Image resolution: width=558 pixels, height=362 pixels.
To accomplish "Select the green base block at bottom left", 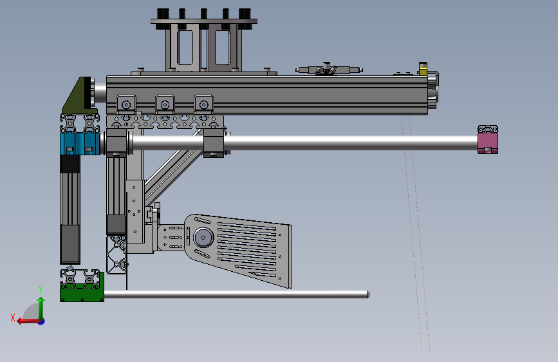I will coord(82,291).
